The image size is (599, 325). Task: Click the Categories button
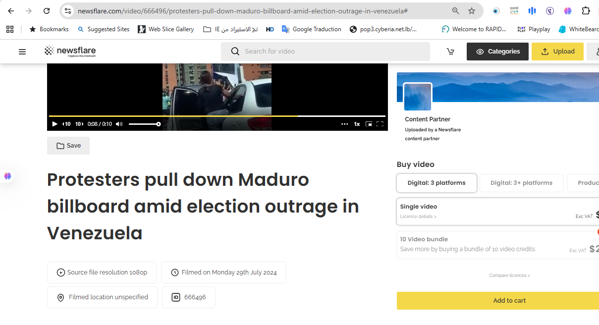tap(498, 52)
